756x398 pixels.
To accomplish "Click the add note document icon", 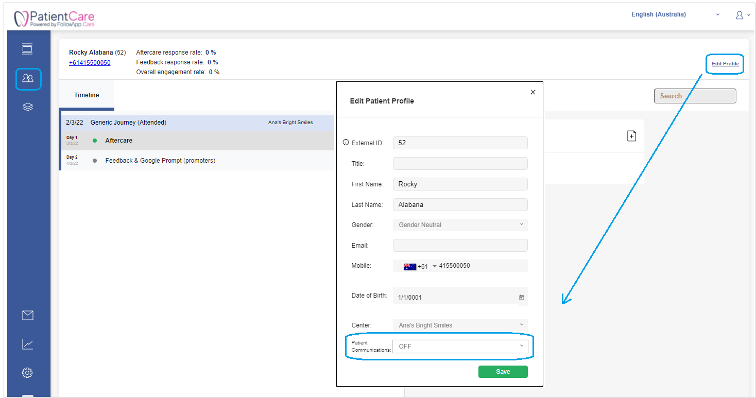I will [x=631, y=136].
